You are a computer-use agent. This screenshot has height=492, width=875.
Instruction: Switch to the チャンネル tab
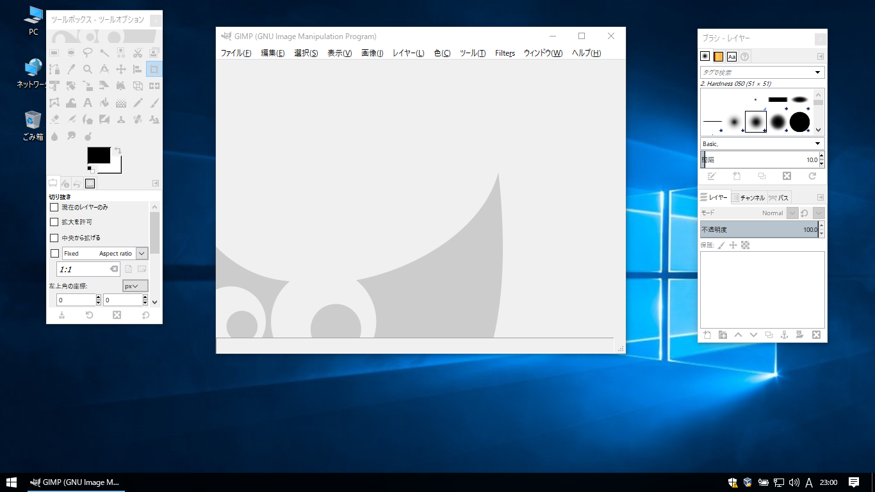748,197
